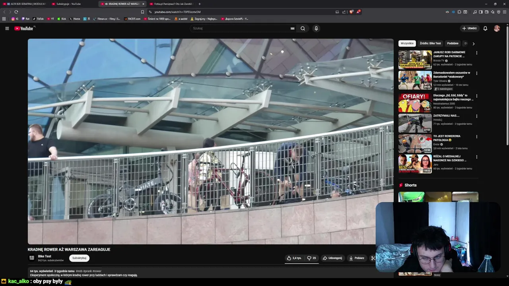Open more options for Ed, Edd, Eddy video
Viewport: 509px width, 286px height.
[476, 96]
